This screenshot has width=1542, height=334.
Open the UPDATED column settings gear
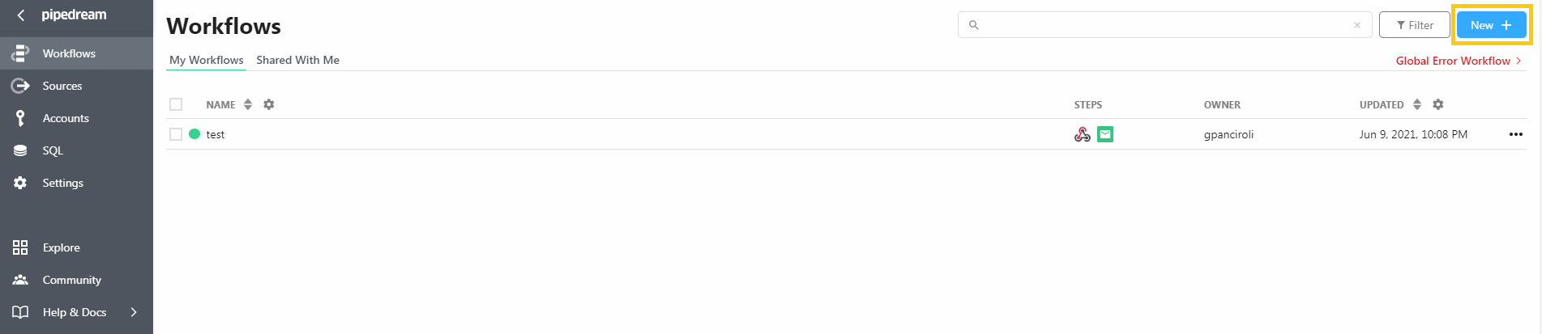click(x=1438, y=104)
